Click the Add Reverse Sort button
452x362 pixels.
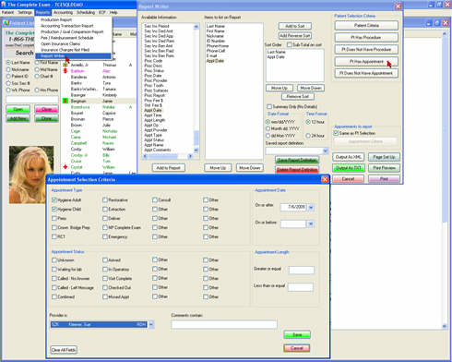295,36
